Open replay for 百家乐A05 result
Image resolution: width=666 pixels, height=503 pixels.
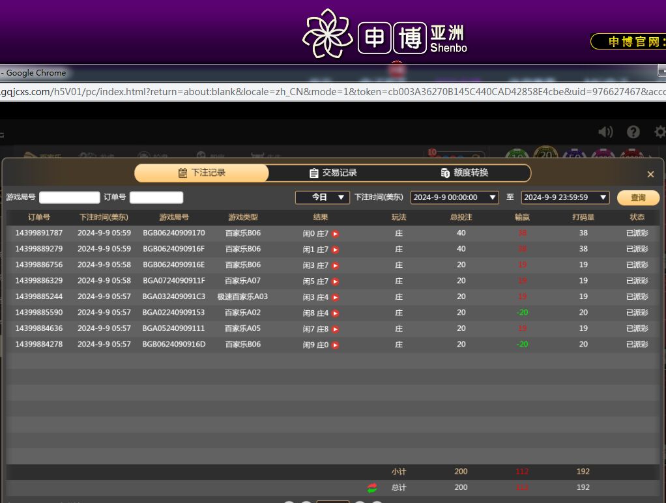tap(336, 329)
